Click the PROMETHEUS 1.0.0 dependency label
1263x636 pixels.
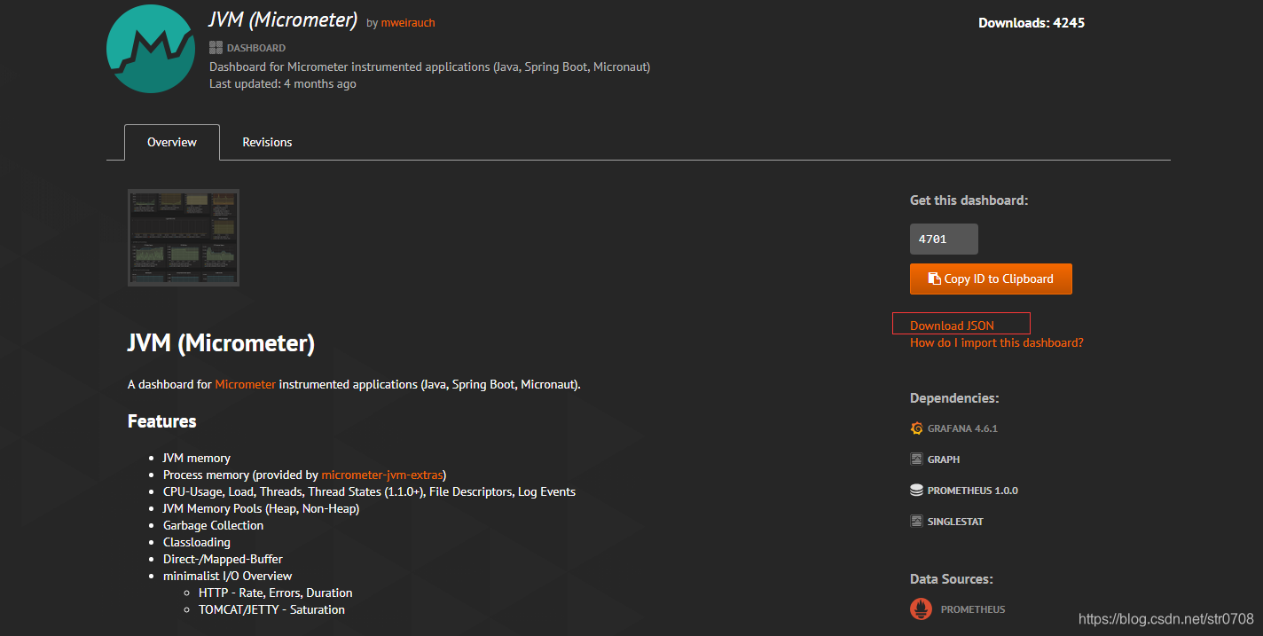[x=973, y=491]
